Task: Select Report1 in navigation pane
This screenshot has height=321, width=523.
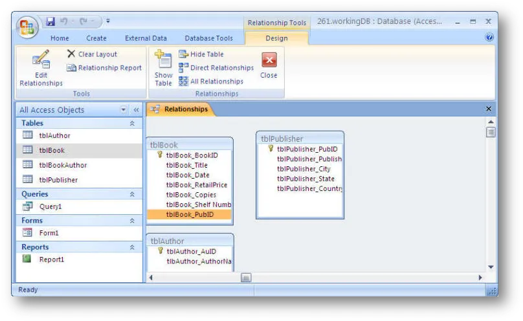Action: (79, 260)
